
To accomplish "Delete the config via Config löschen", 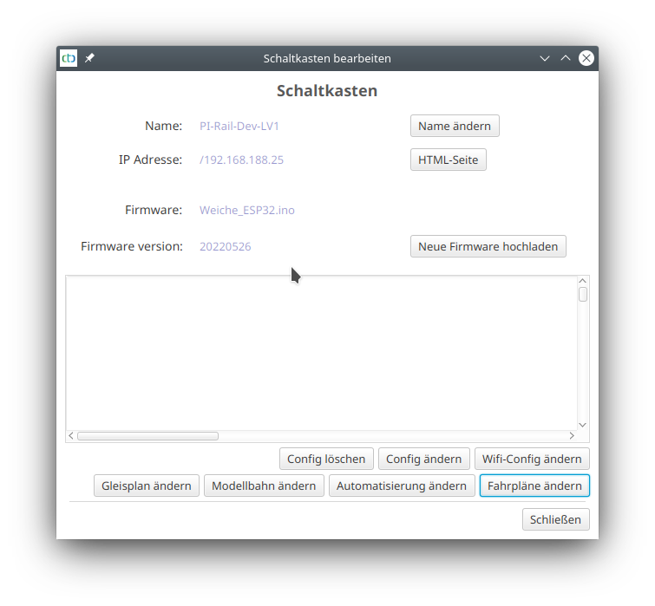I will coord(327,459).
